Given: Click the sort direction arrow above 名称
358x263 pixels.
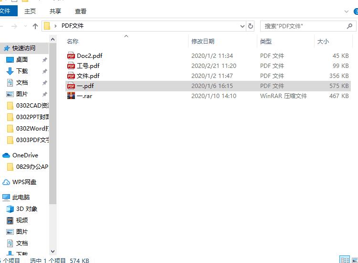Looking at the screenshot, I should [x=126, y=36].
